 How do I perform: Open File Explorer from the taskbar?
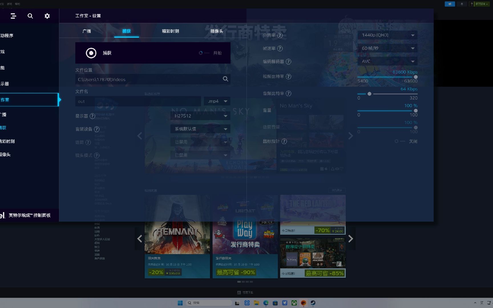(x=256, y=303)
